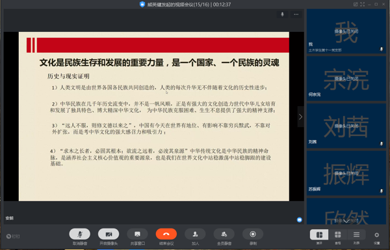
Task: Select the 刘茜 participant video tile
Action: point(346,126)
